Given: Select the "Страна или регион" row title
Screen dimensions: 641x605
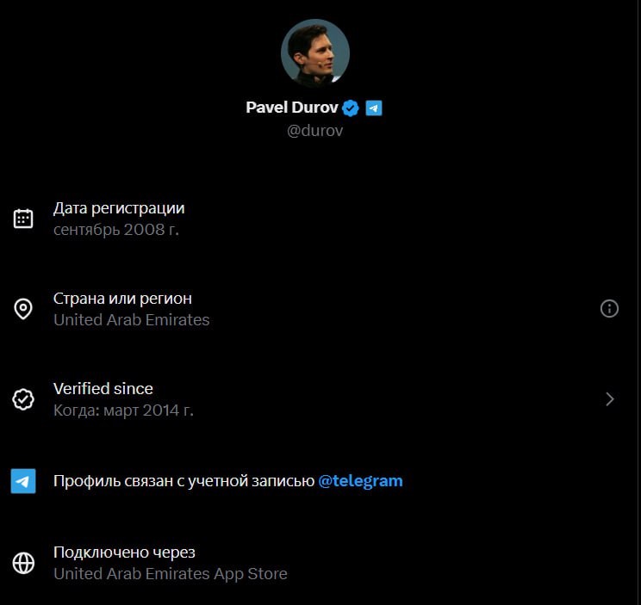Looking at the screenshot, I should pos(122,299).
